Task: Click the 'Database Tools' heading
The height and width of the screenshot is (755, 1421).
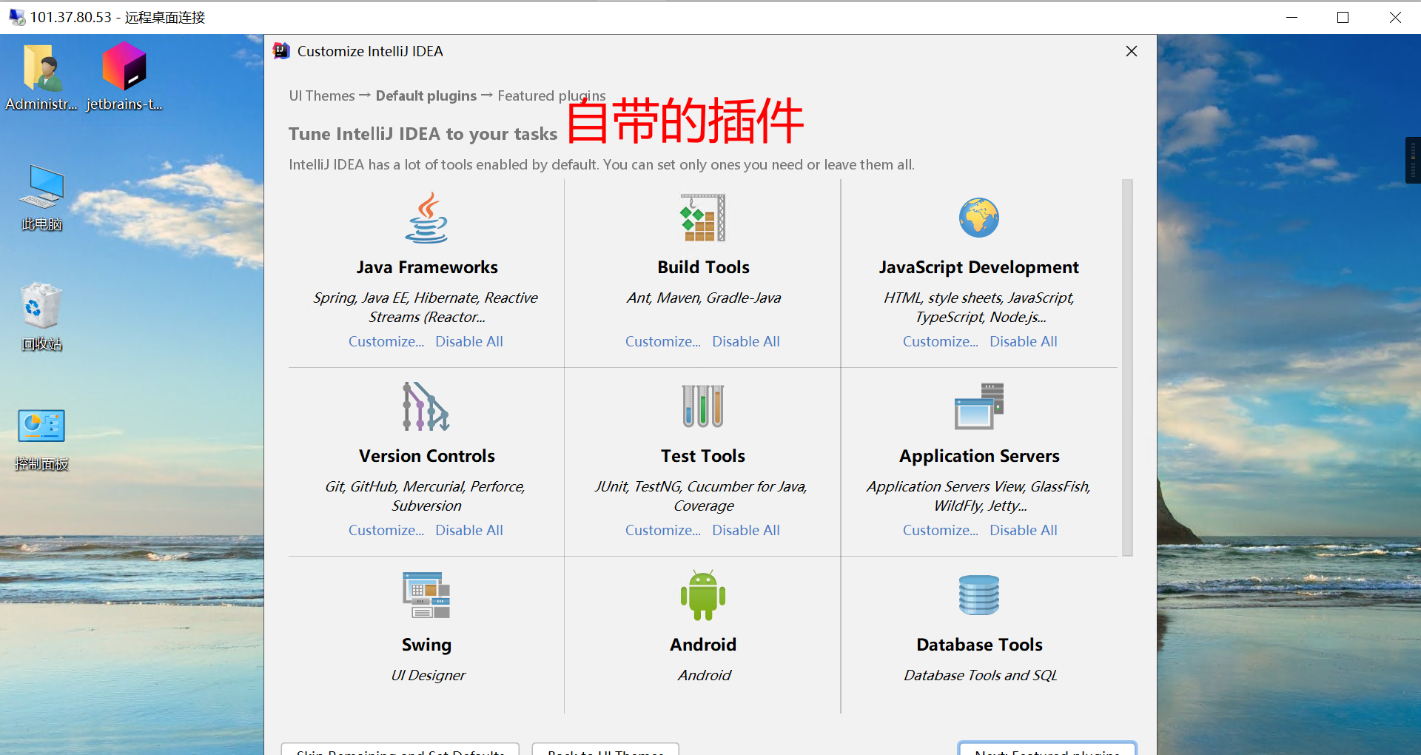Action: click(x=979, y=645)
